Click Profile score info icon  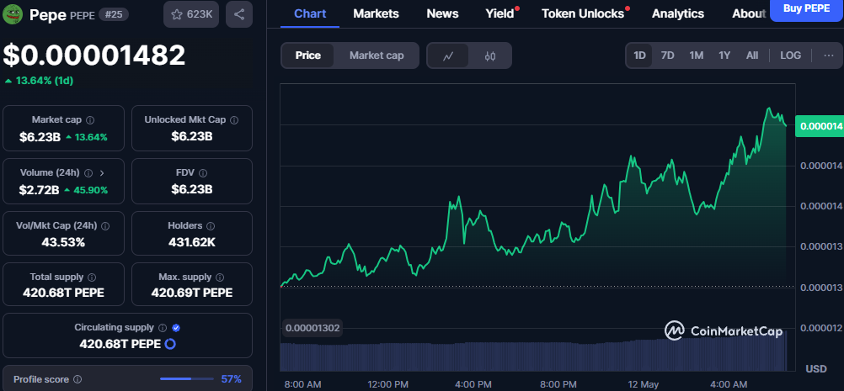(77, 380)
